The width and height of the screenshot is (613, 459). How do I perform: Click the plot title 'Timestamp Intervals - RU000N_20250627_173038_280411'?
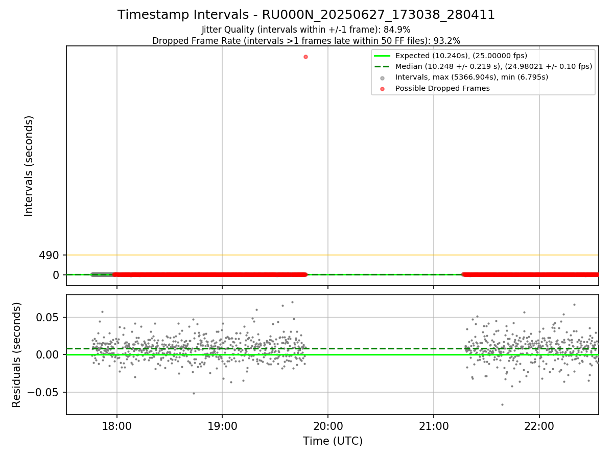click(x=306, y=15)
